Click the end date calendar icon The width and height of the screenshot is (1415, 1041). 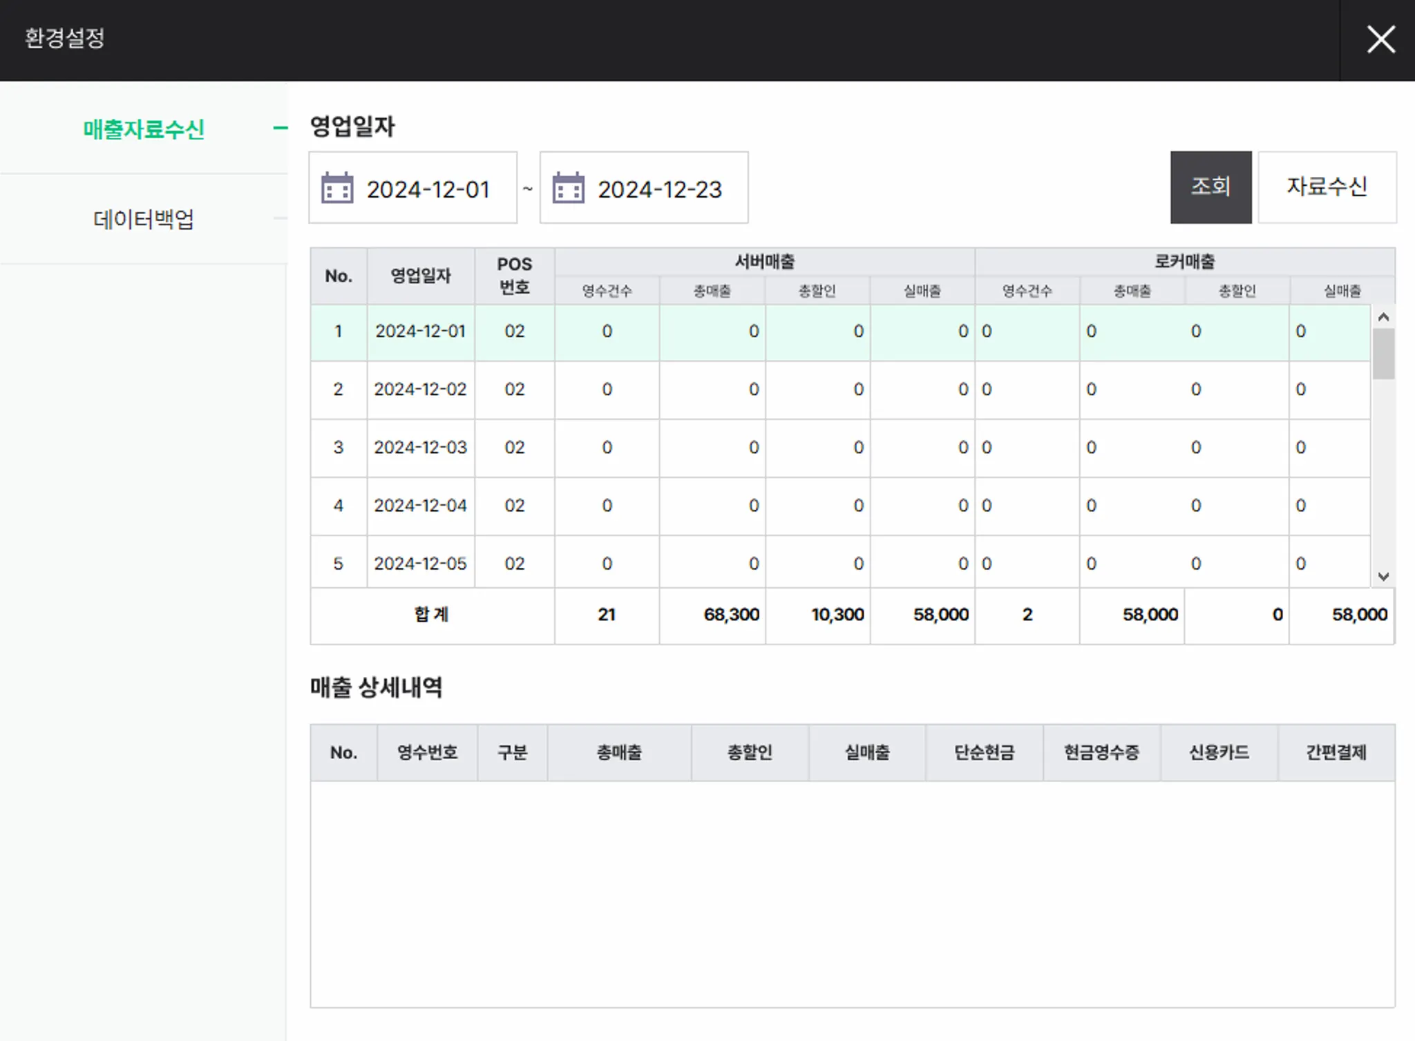568,188
